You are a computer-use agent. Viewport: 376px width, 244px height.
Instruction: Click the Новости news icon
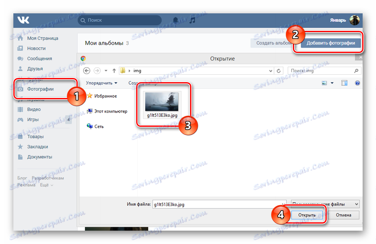(20, 48)
